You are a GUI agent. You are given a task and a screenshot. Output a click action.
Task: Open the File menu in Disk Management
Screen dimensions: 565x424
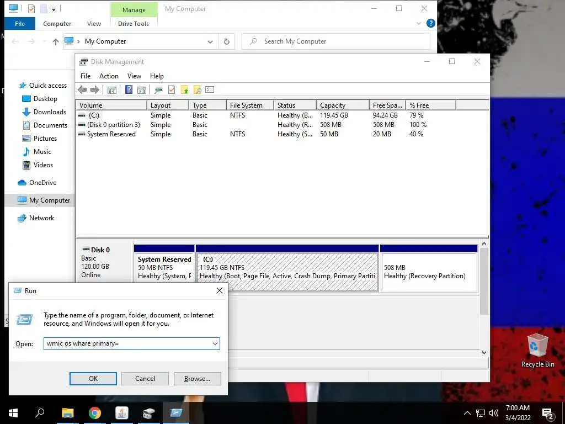(86, 76)
